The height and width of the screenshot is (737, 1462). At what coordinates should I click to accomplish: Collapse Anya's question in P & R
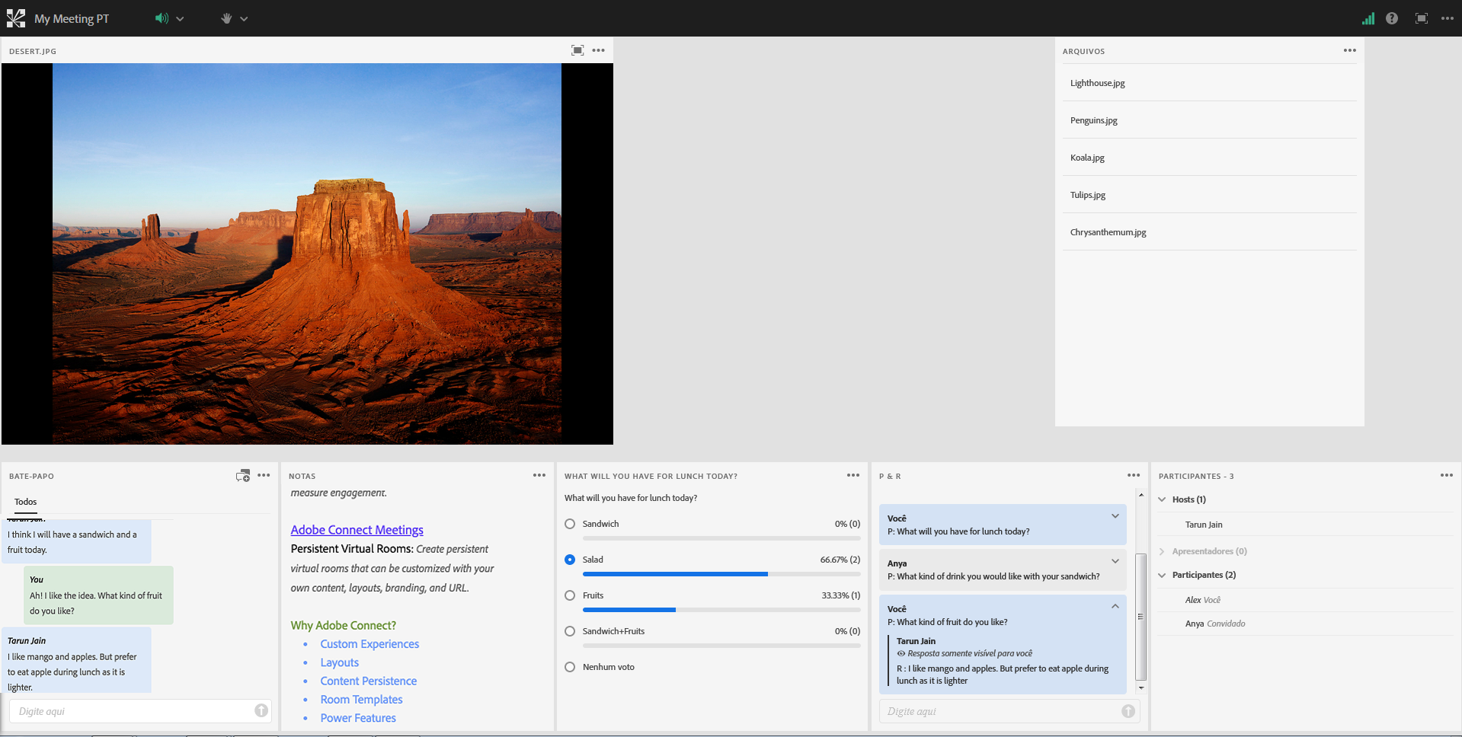click(x=1115, y=561)
